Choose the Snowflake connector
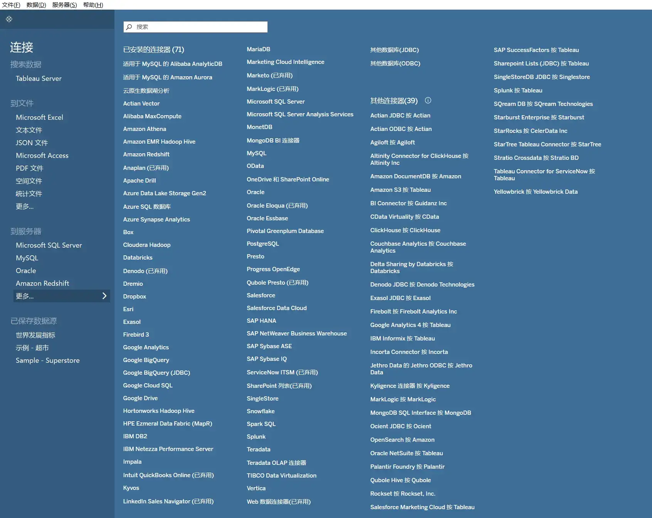652x518 pixels. pos(260,411)
